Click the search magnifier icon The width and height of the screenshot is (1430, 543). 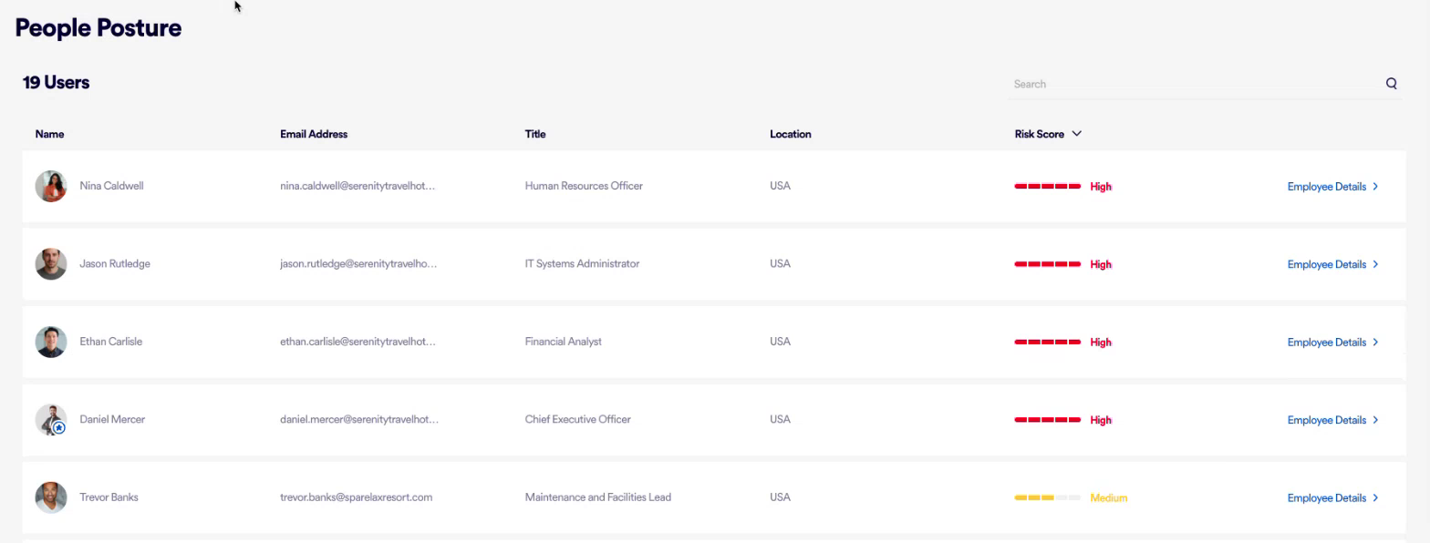(1391, 84)
